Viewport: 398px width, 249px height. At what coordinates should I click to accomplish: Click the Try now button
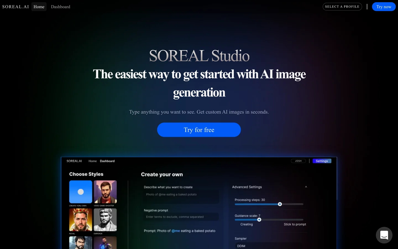tap(384, 7)
